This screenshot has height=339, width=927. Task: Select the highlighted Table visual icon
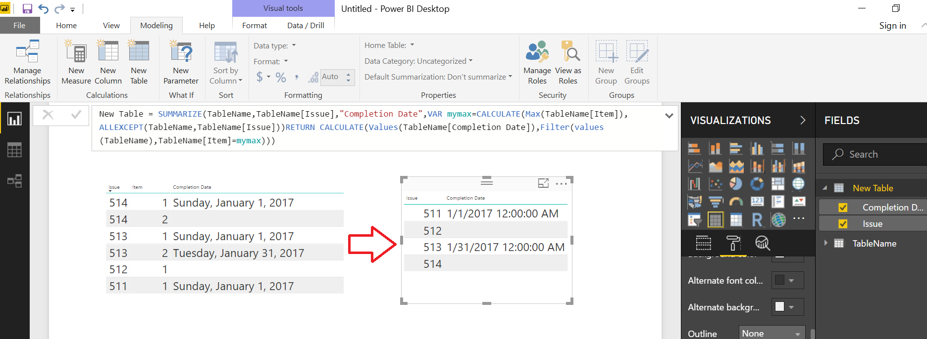(715, 219)
